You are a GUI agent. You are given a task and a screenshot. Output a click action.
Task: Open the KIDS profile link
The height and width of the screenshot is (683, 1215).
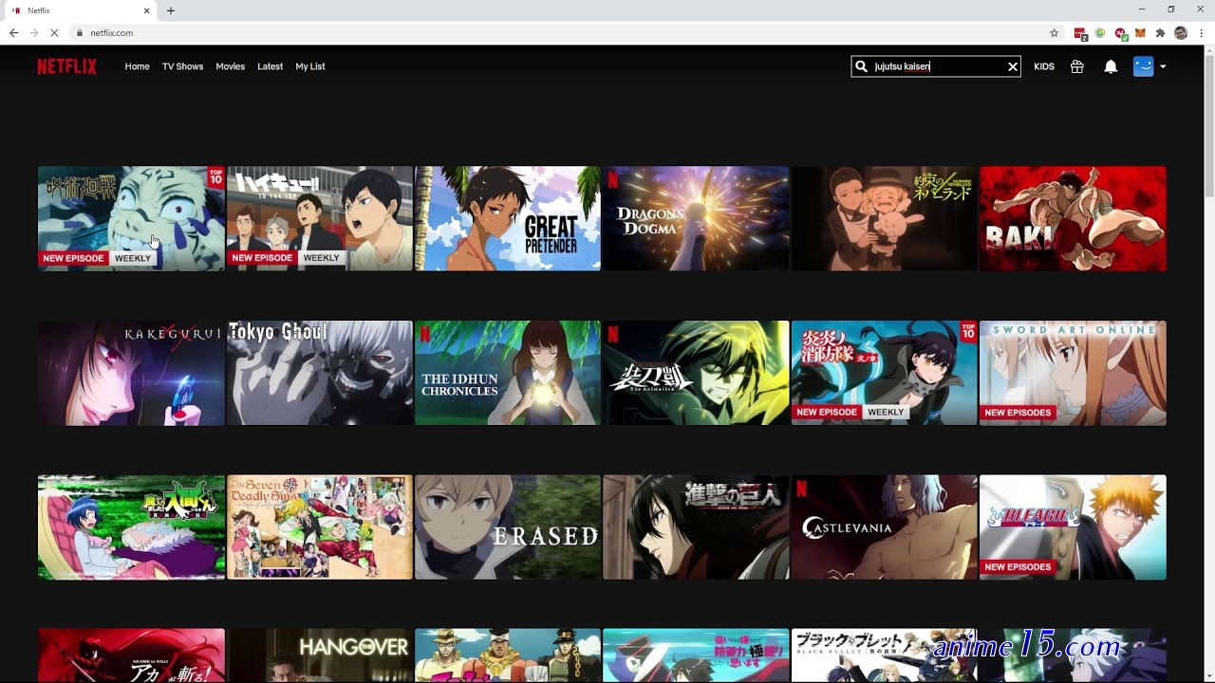tap(1044, 66)
